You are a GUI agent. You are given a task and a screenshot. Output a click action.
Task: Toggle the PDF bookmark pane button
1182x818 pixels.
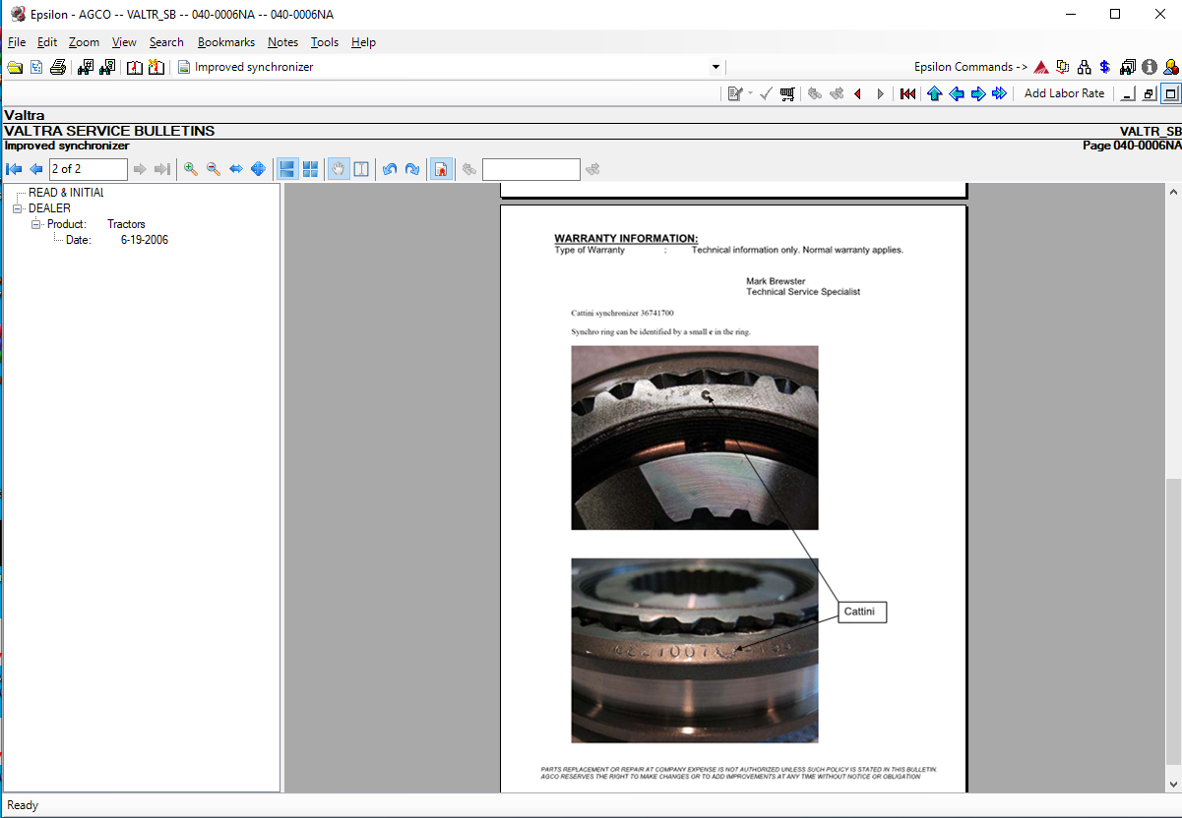coord(441,169)
